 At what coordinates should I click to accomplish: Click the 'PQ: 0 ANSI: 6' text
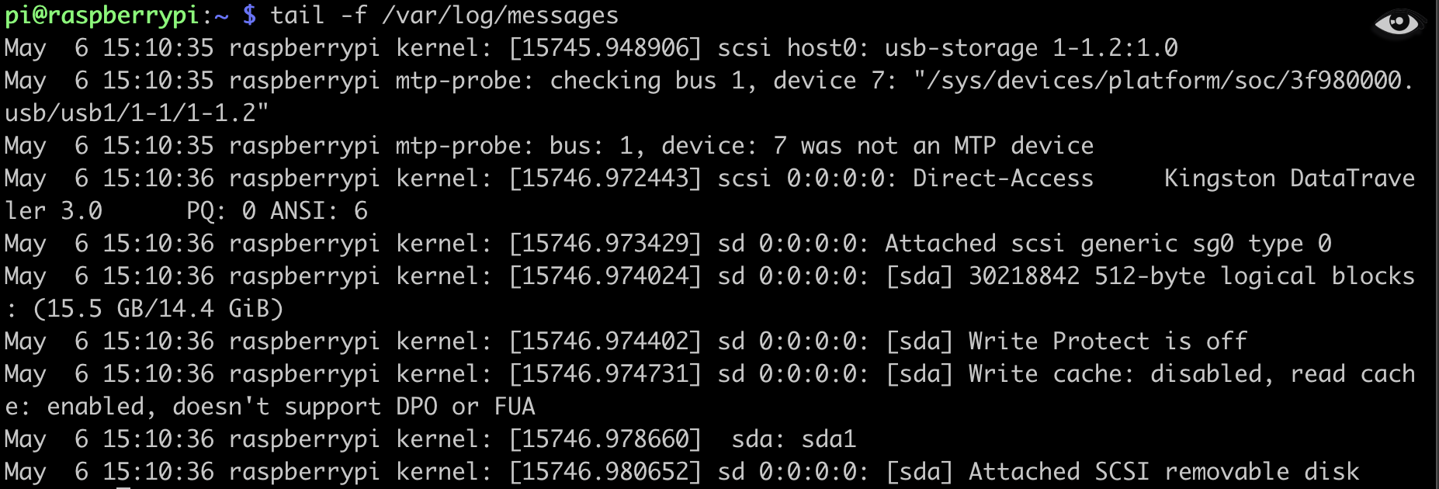(277, 211)
